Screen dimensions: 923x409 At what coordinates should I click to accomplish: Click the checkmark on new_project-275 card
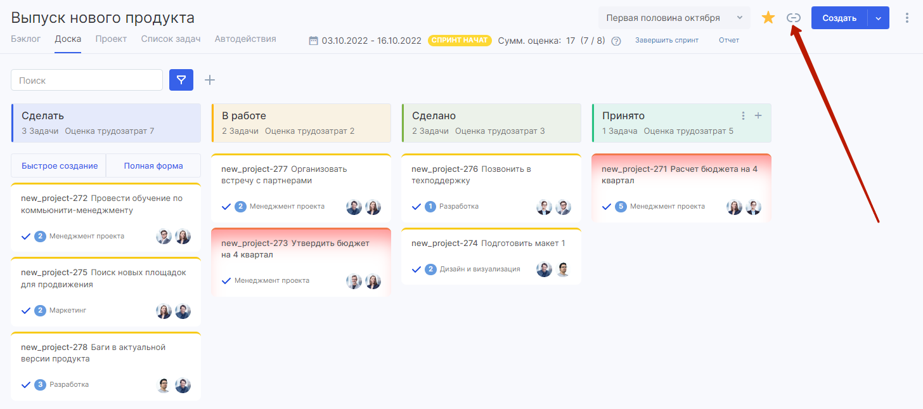[x=26, y=311]
